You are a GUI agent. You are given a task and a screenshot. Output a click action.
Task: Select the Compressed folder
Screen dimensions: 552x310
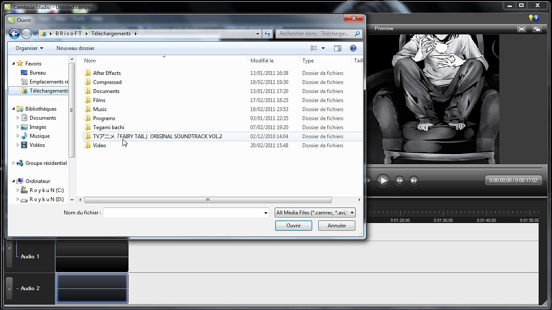tap(107, 82)
